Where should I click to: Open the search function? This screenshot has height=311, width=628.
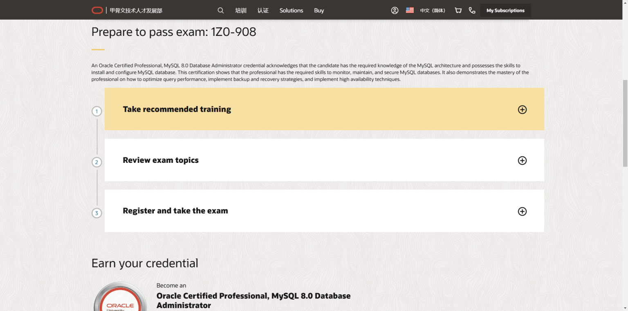[x=220, y=10]
